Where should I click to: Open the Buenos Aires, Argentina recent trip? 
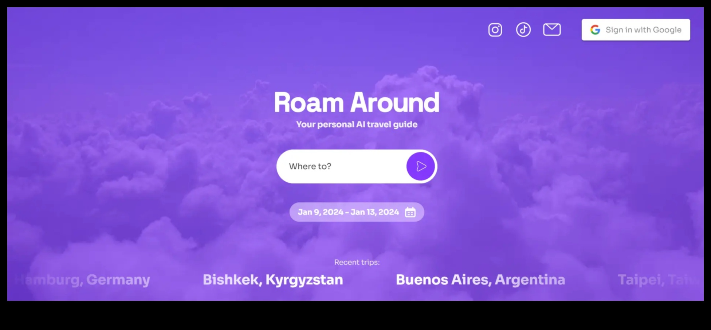(x=480, y=280)
